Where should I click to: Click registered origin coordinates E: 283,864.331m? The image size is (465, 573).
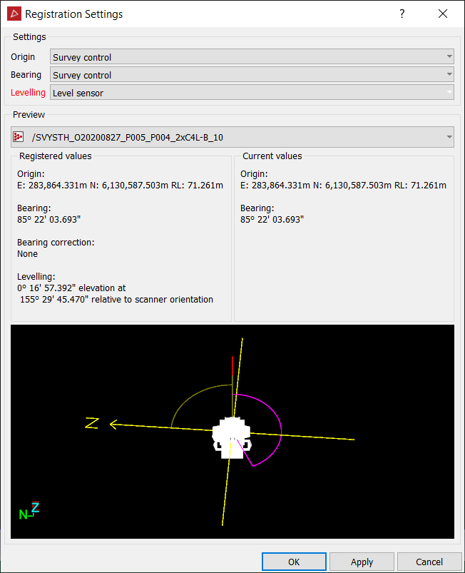(x=121, y=186)
